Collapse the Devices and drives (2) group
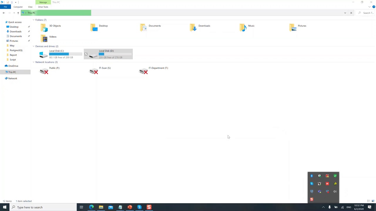The image size is (376, 211). coord(33,46)
